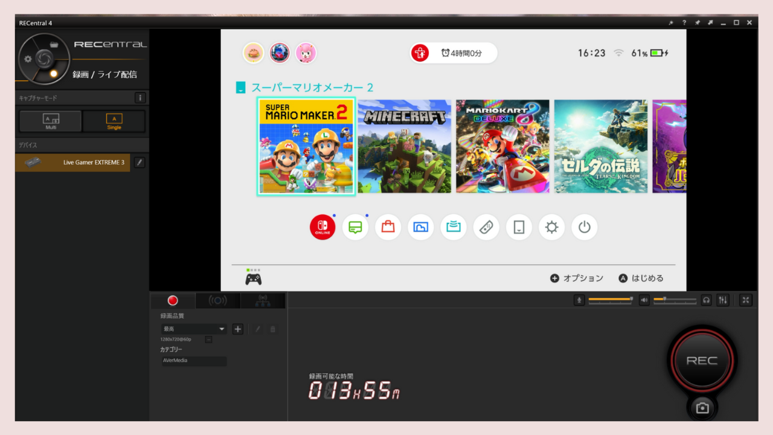Screen dimensions: 773x435
Task: Expand the recording quality dropdown
Action: pyautogui.click(x=194, y=329)
